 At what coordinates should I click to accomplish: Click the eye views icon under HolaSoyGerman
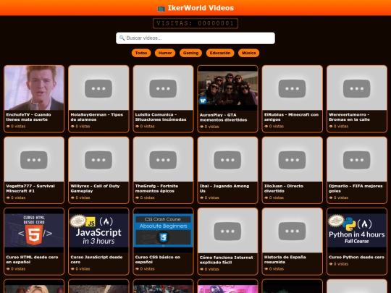72,127
